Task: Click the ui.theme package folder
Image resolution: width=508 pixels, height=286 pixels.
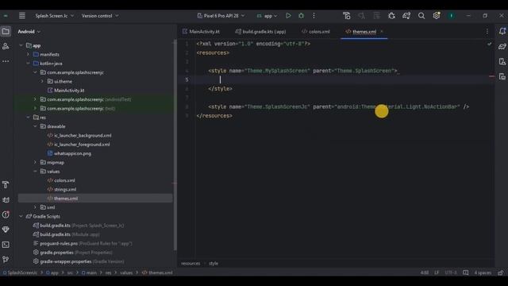Action: (x=60, y=81)
